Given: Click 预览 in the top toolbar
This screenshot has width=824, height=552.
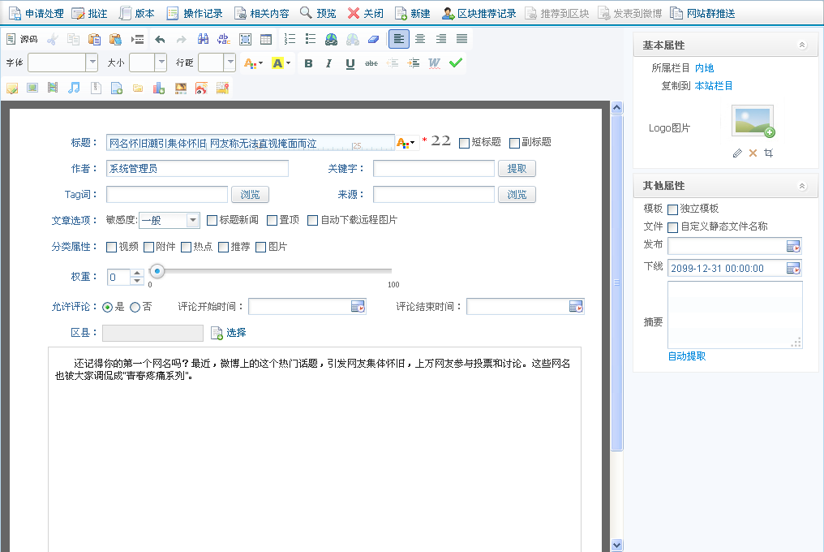Looking at the screenshot, I should [x=317, y=13].
